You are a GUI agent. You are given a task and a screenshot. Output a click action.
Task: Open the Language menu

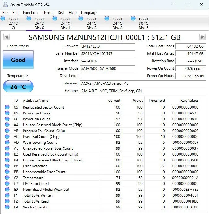click(89, 13)
